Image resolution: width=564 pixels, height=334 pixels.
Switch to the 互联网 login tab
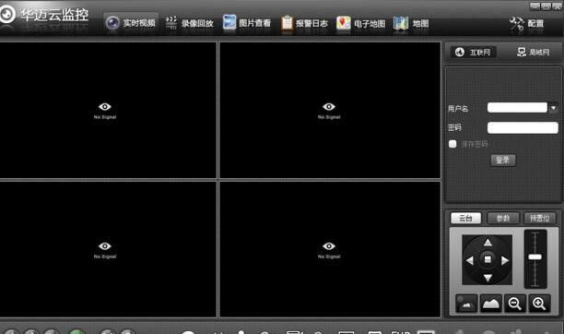473,53
